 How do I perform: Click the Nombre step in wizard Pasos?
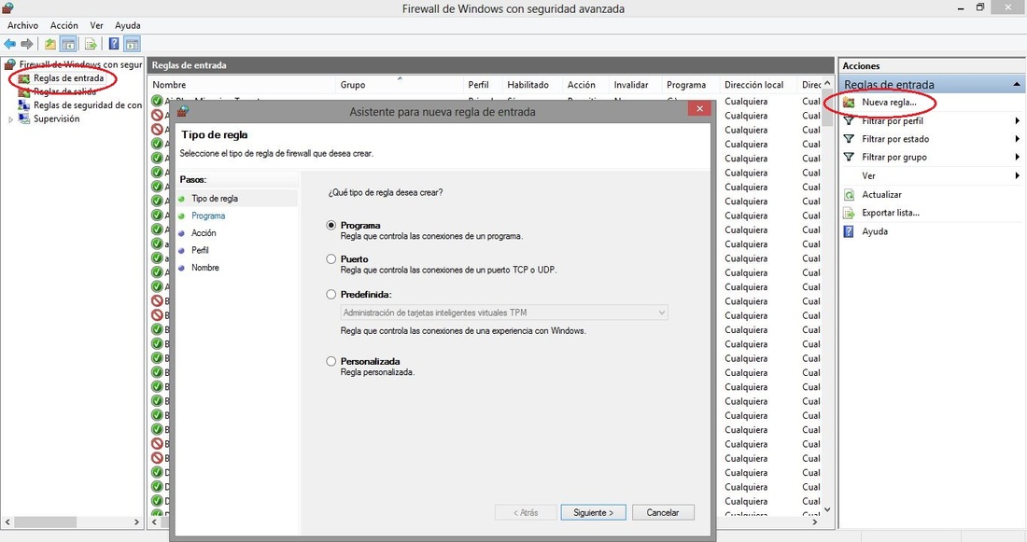pos(205,268)
